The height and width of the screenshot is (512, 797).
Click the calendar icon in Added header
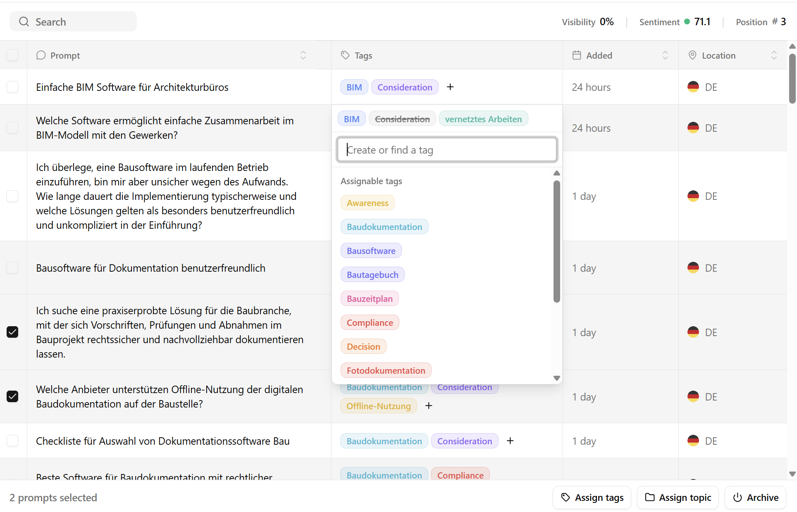[577, 55]
